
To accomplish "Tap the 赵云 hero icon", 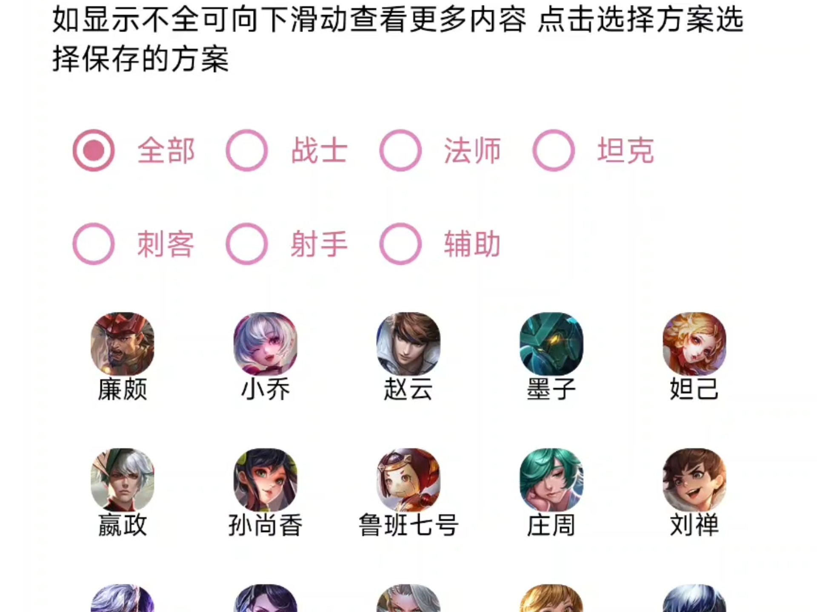I will pyautogui.click(x=408, y=344).
